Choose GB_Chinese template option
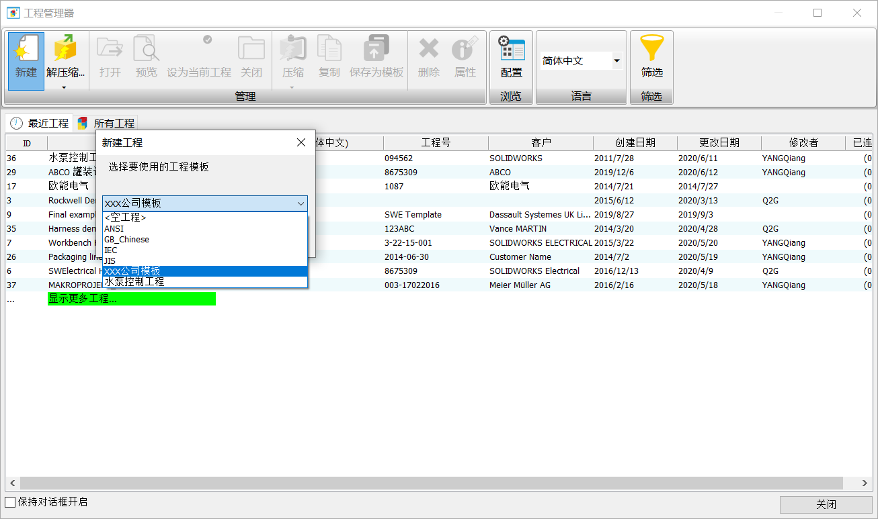Viewport: 878px width, 519px height. pyautogui.click(x=205, y=239)
